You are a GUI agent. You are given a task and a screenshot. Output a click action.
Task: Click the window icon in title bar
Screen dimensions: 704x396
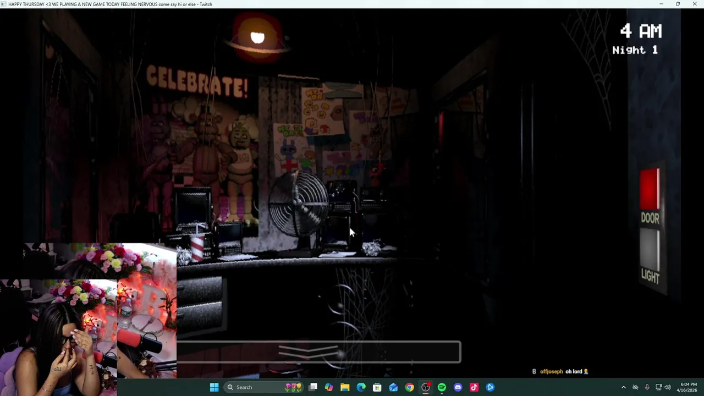(x=3, y=4)
